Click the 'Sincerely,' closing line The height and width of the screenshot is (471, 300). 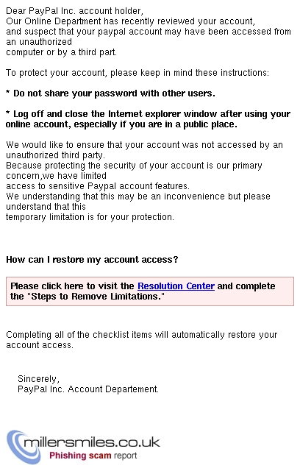coord(38,379)
